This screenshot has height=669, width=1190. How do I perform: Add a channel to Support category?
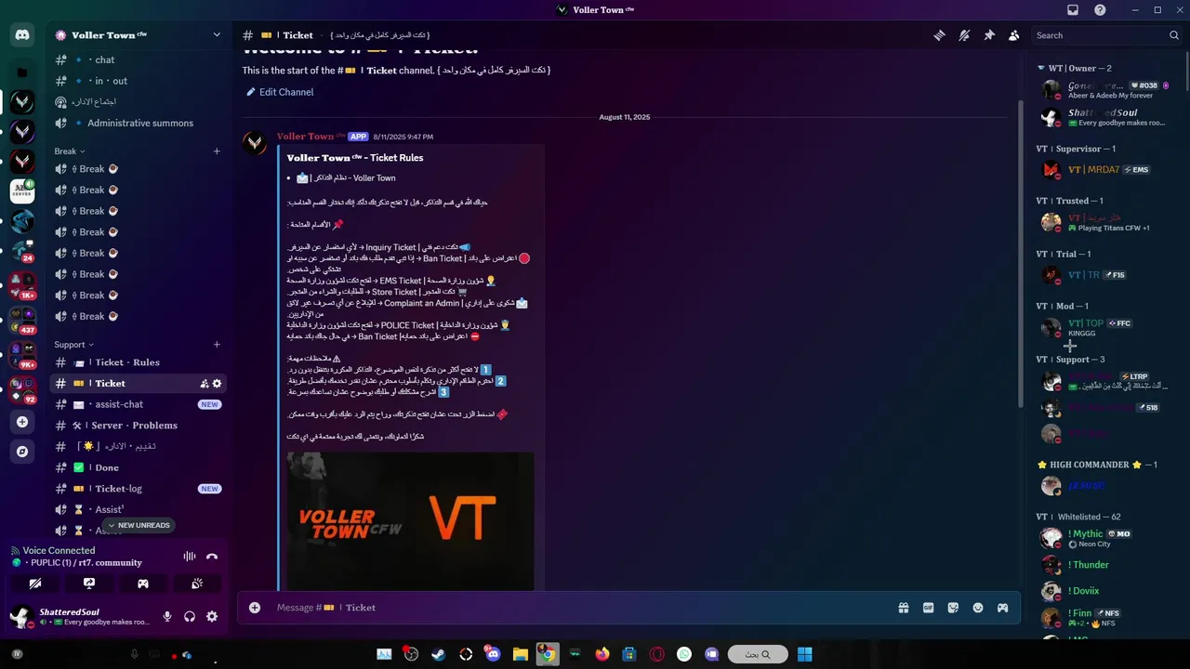tap(217, 344)
